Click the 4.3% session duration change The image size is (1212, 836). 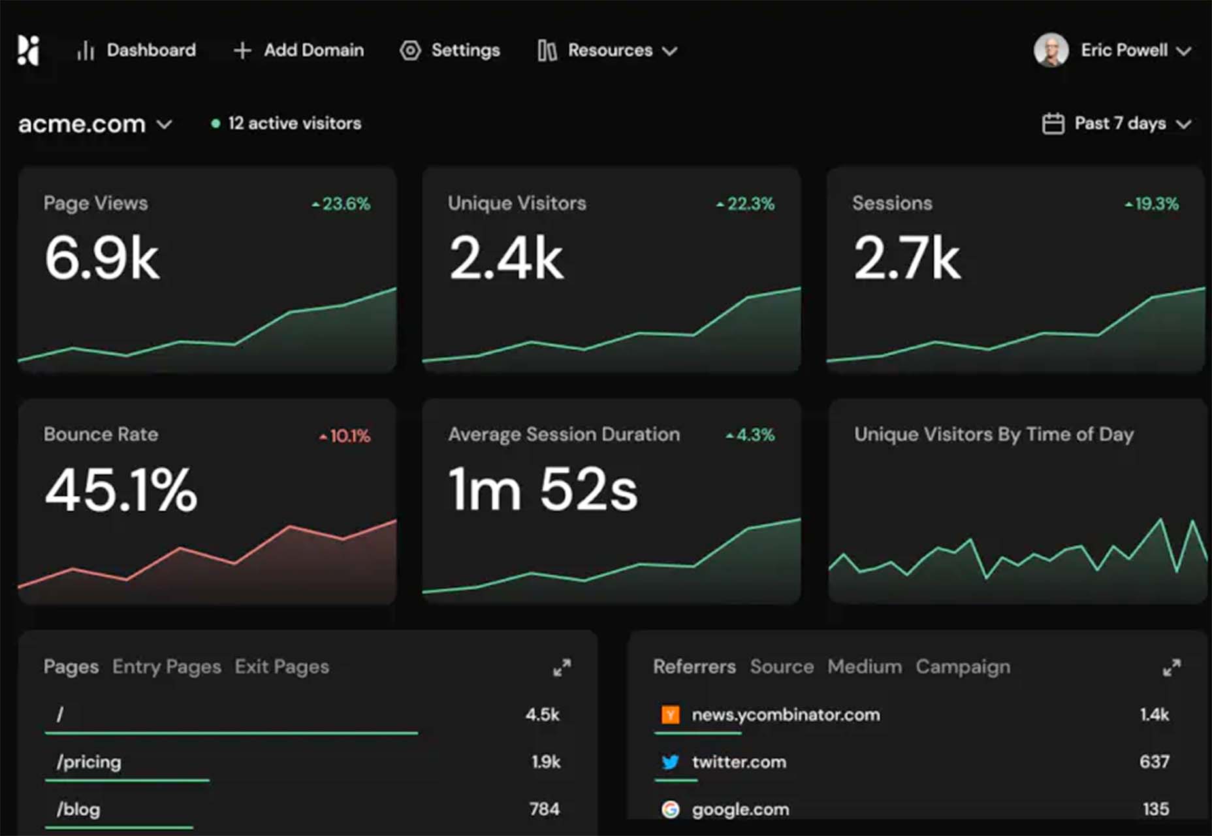(x=750, y=435)
